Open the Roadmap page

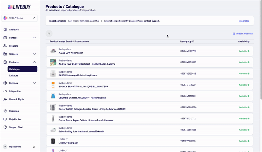(14, 111)
